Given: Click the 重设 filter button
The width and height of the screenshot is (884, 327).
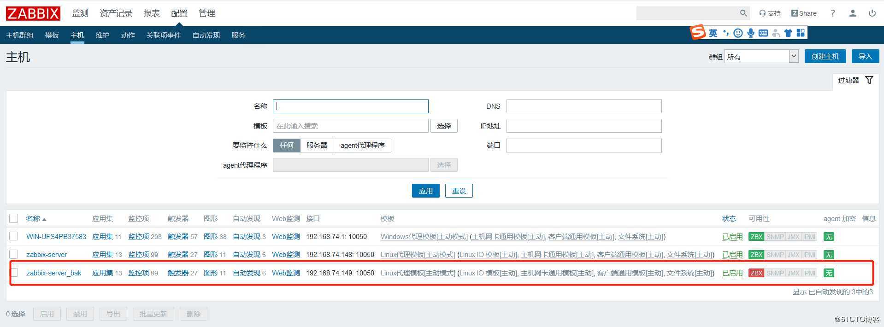Looking at the screenshot, I should click(x=459, y=191).
